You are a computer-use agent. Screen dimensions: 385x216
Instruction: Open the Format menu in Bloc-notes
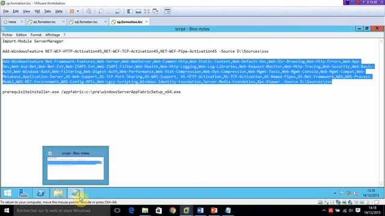(36, 35)
